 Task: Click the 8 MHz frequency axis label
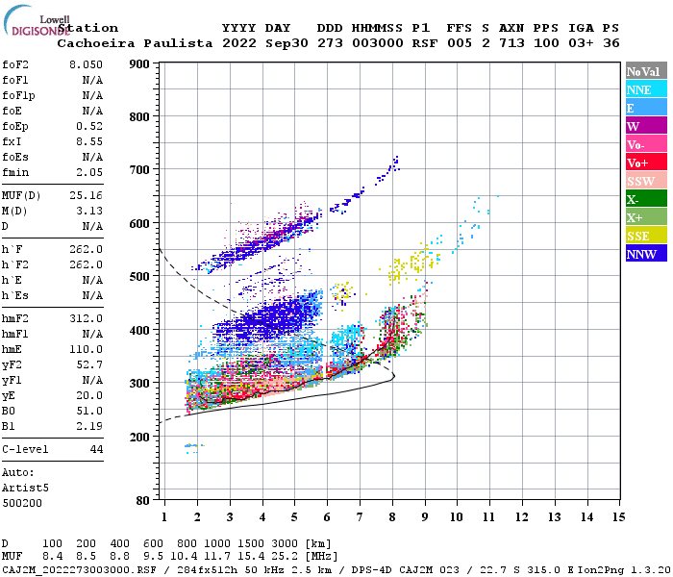click(392, 517)
